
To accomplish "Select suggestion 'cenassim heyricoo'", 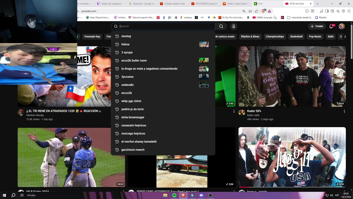I will (x=163, y=125).
